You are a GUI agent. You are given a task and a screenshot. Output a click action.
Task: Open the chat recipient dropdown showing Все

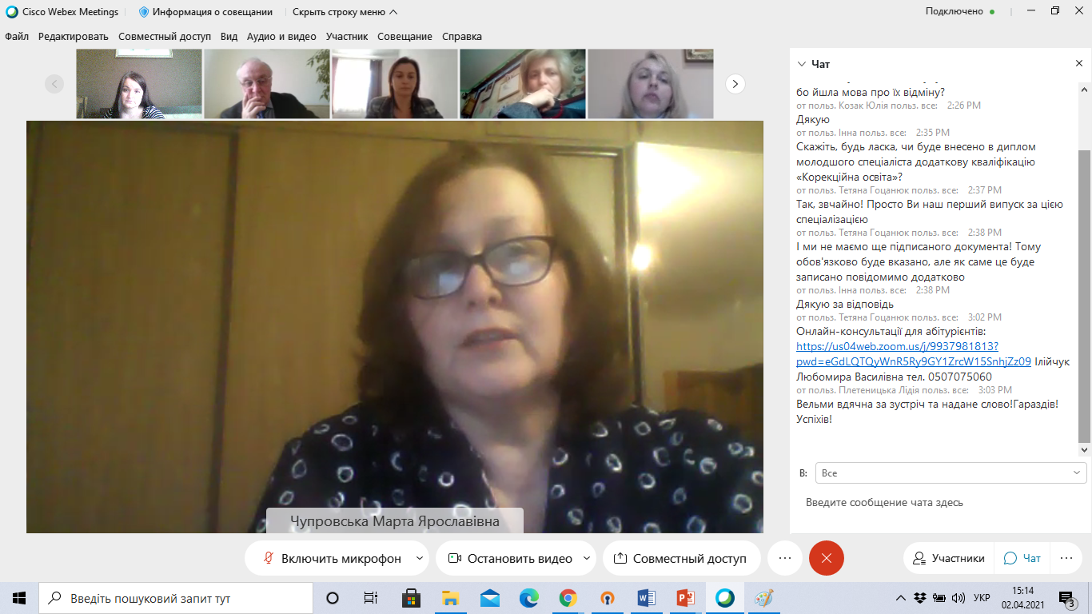(951, 473)
